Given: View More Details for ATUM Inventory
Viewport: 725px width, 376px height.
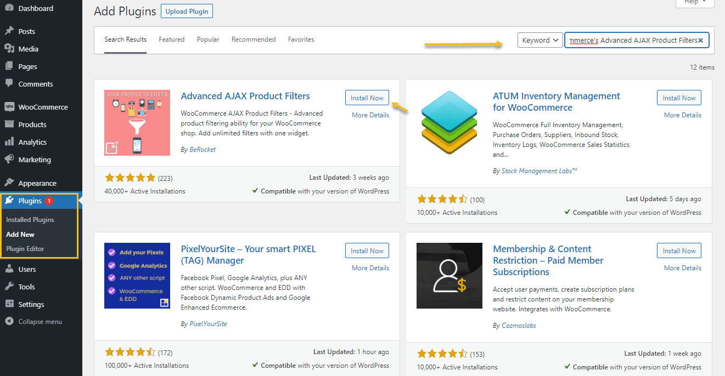Looking at the screenshot, I should (683, 115).
